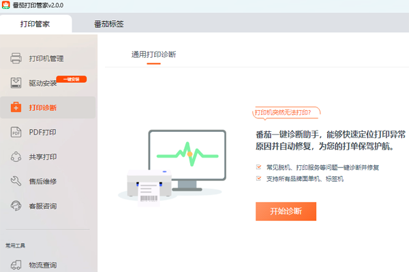Viewport: 409px width, 272px height.
Task: Select the 通用打印诊断 sub-tab
Action: [153, 54]
